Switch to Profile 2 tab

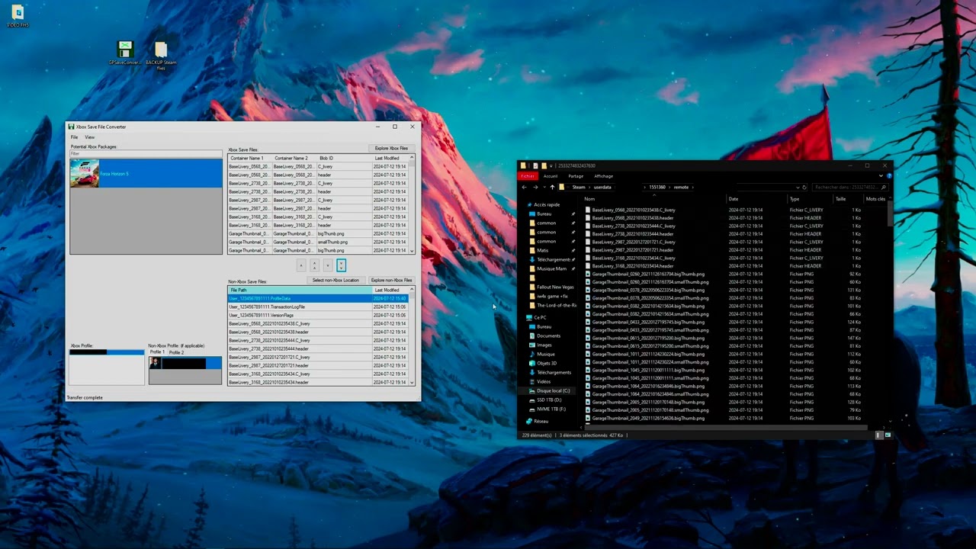(176, 352)
